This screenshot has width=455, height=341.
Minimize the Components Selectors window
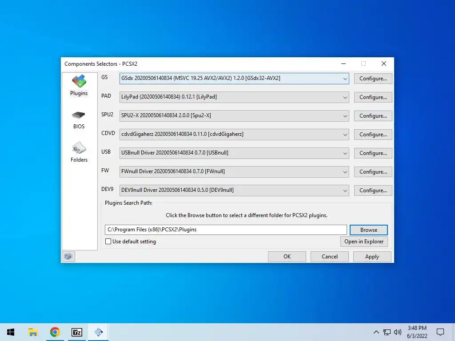(343, 63)
